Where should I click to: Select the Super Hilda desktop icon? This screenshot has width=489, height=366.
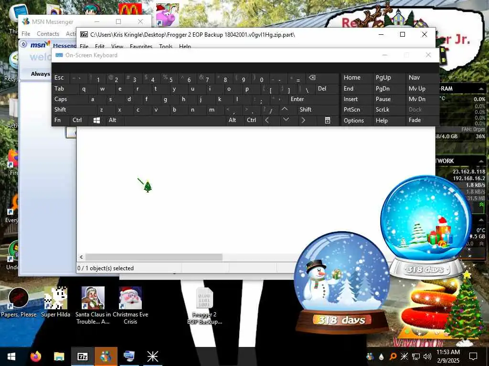pos(55,302)
